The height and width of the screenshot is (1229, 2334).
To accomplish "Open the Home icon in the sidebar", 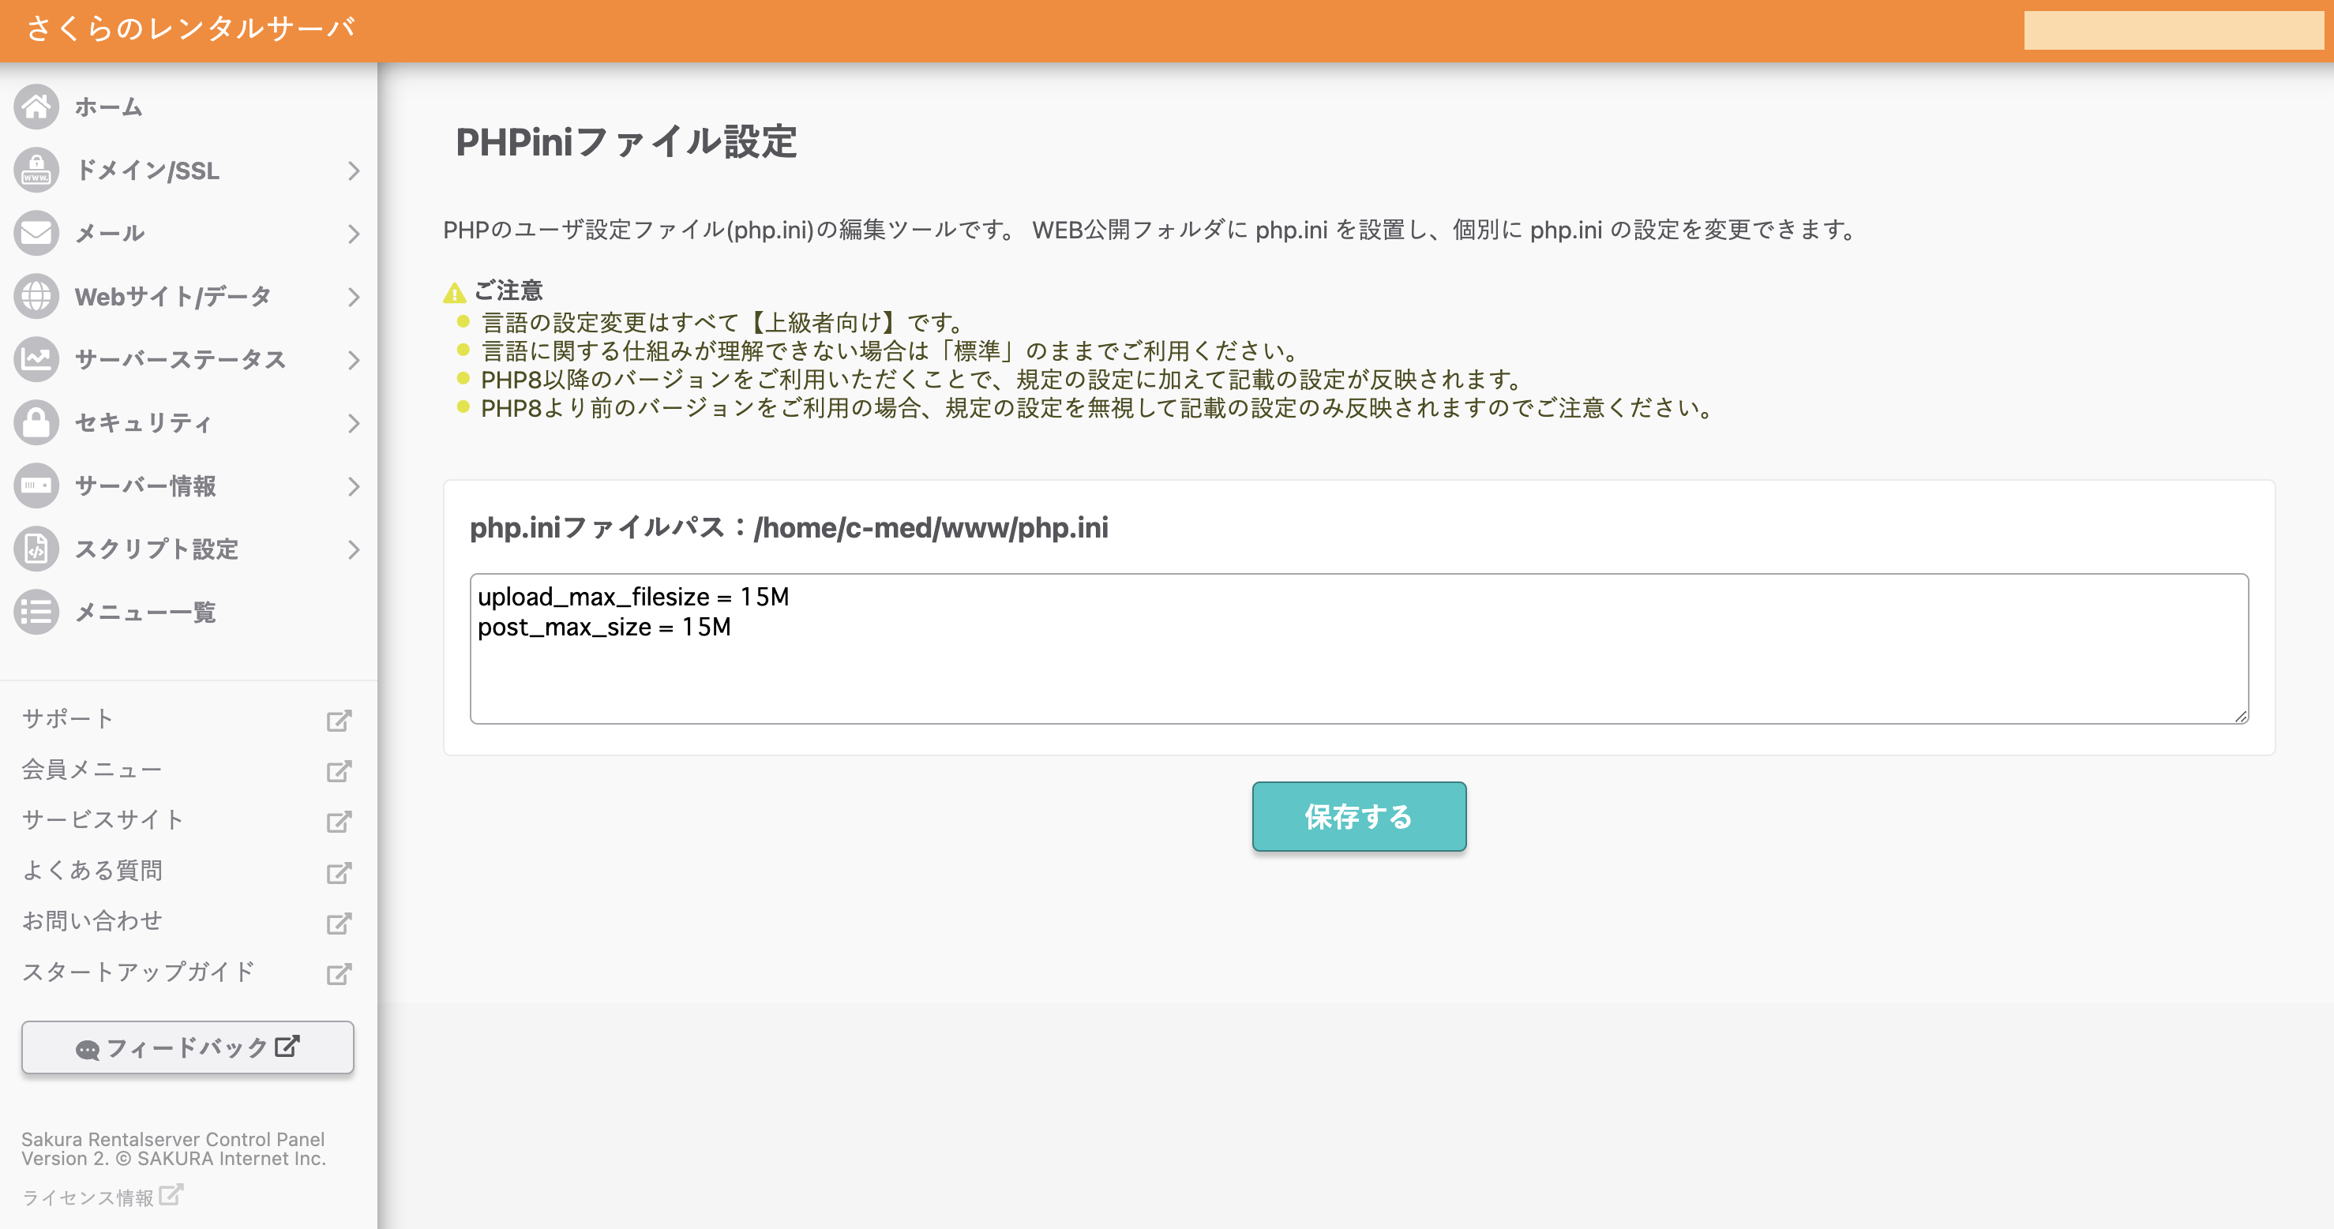I will [36, 106].
